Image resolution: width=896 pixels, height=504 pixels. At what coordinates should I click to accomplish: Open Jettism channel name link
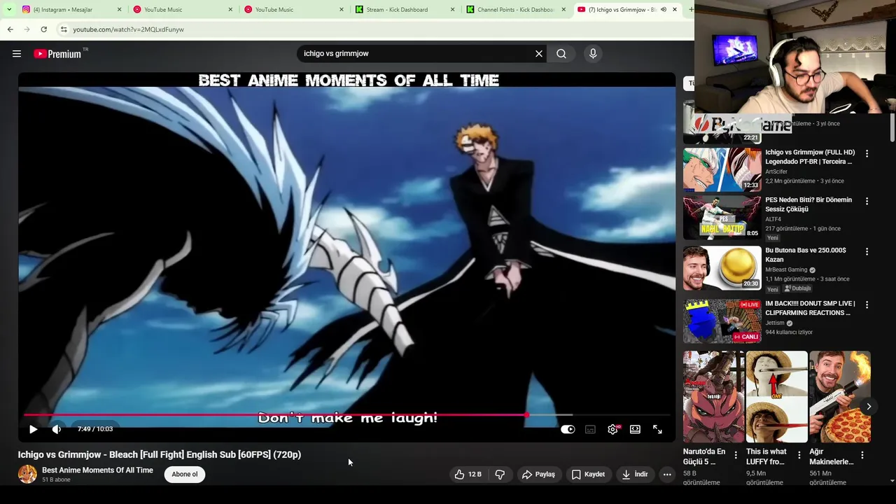[775, 323]
